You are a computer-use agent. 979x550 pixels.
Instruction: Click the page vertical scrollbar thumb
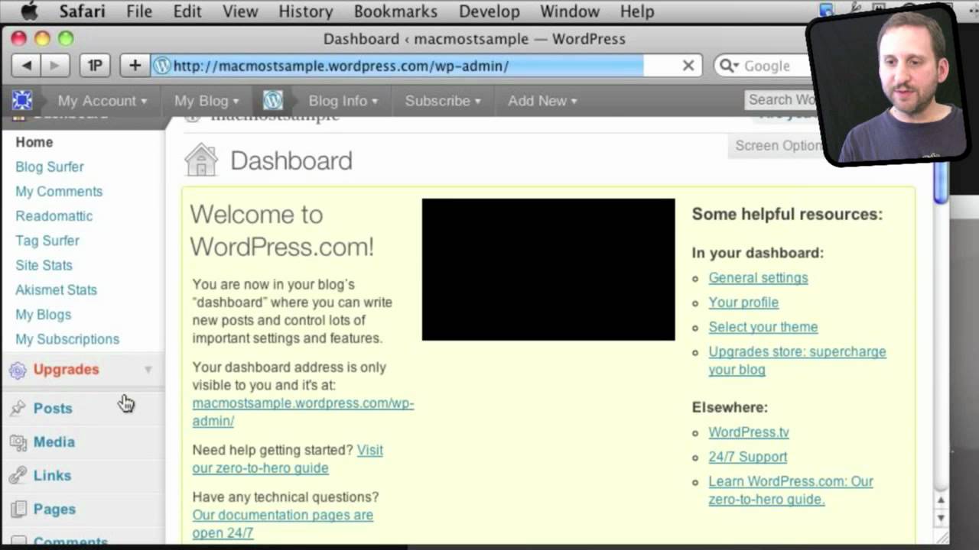point(941,183)
